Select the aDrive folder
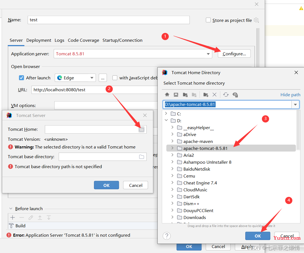Viewport: 304px width, 253px height. 190,134
